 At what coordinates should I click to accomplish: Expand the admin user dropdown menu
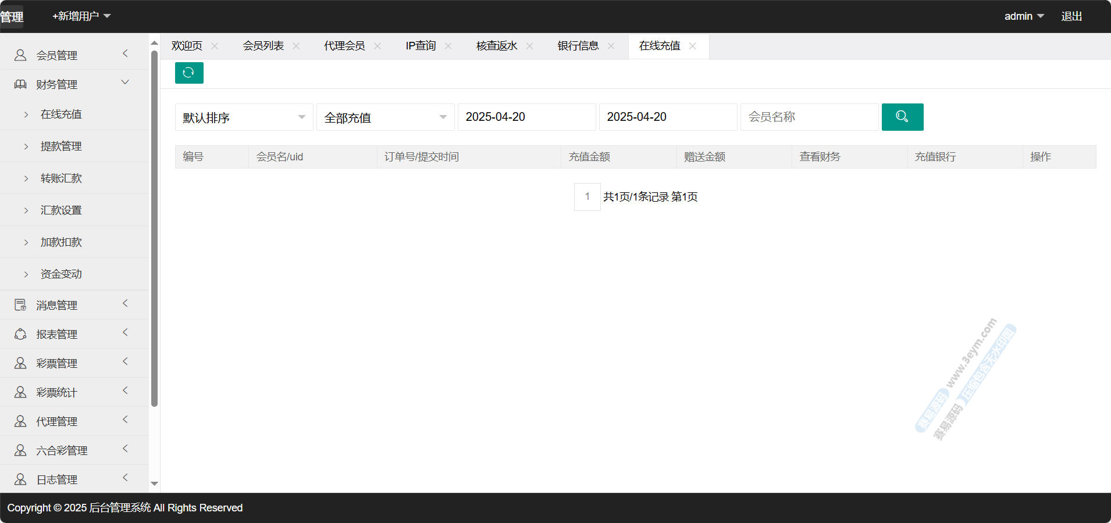1024,16
